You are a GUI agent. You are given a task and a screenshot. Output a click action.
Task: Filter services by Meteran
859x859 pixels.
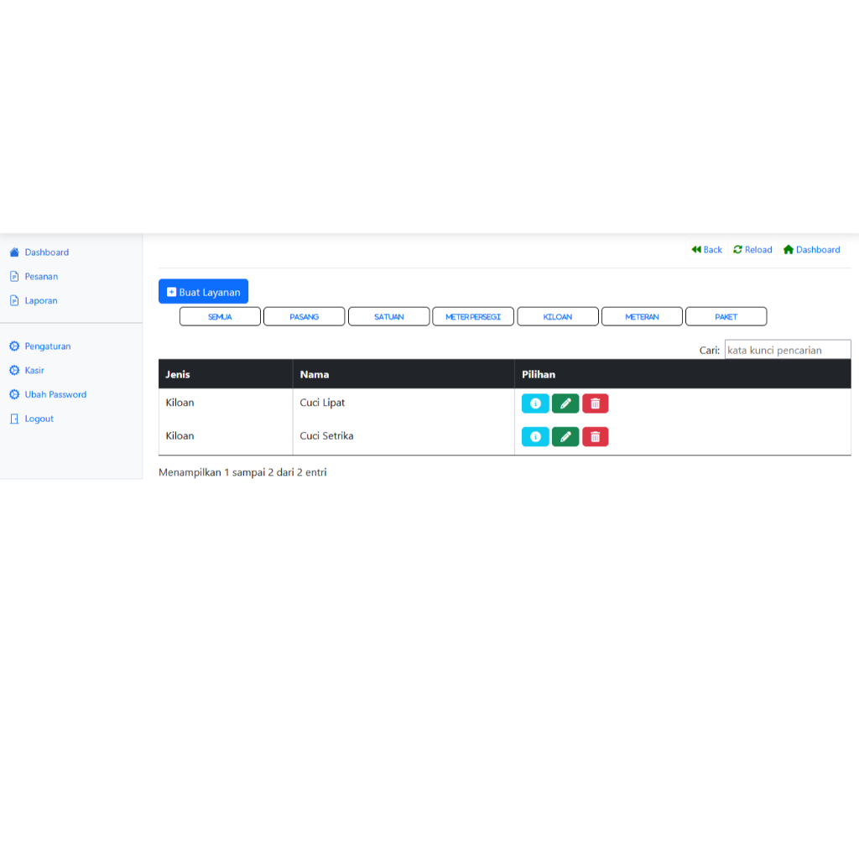pyautogui.click(x=642, y=316)
